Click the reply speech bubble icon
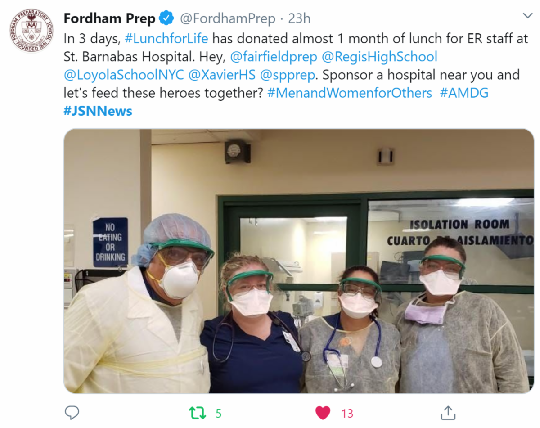The width and height of the screenshot is (540, 428). 72,412
